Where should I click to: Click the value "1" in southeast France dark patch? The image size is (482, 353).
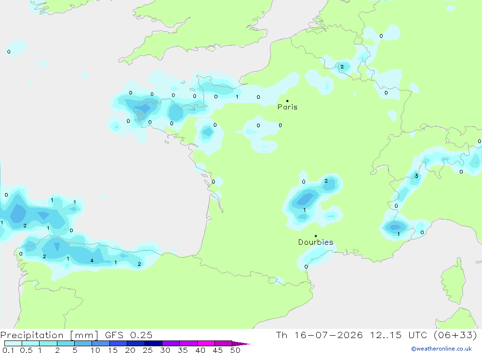[x=399, y=234]
